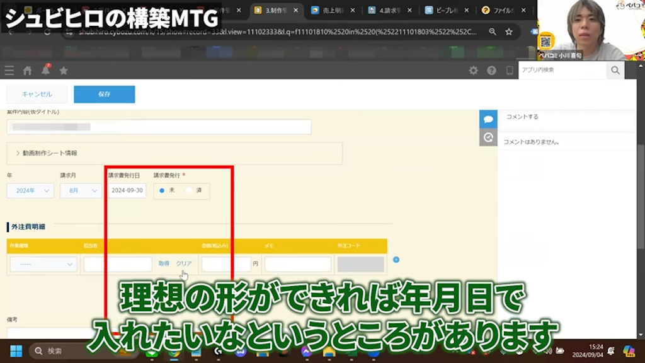Screen dimensions: 645x363
Task: Click the クリア link next to 取得
Action: coord(185,264)
